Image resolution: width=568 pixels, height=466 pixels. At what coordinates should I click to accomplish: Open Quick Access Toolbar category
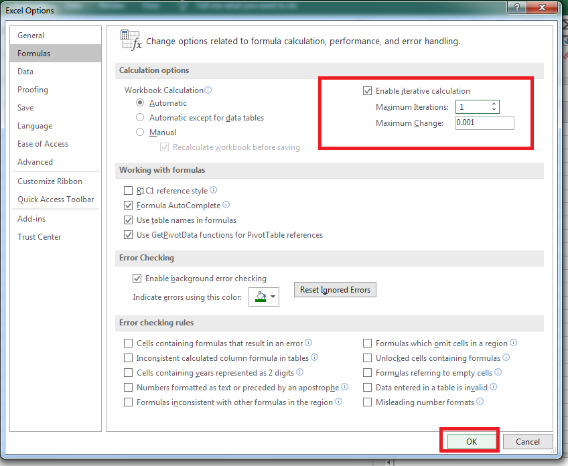click(x=56, y=199)
